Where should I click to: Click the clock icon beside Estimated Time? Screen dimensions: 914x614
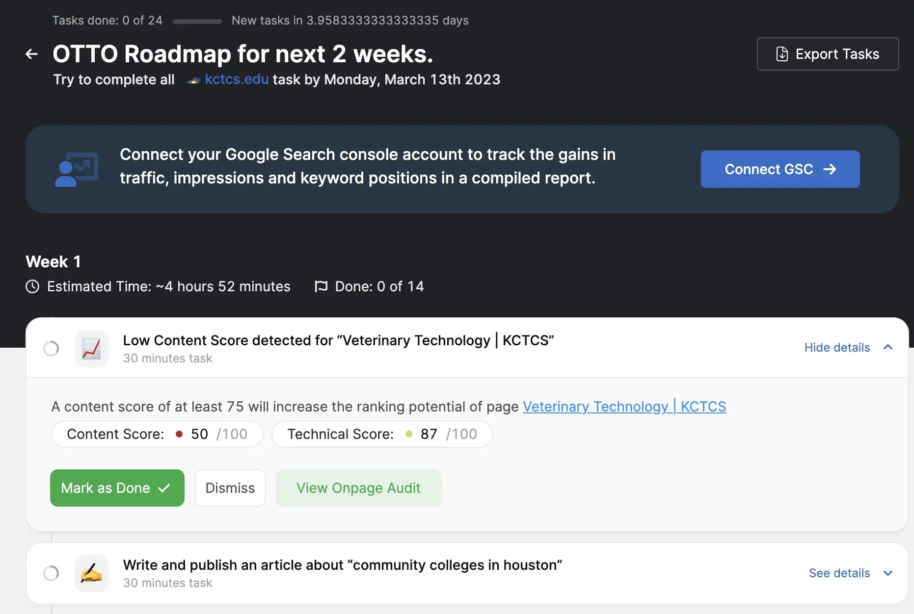pyautogui.click(x=32, y=286)
